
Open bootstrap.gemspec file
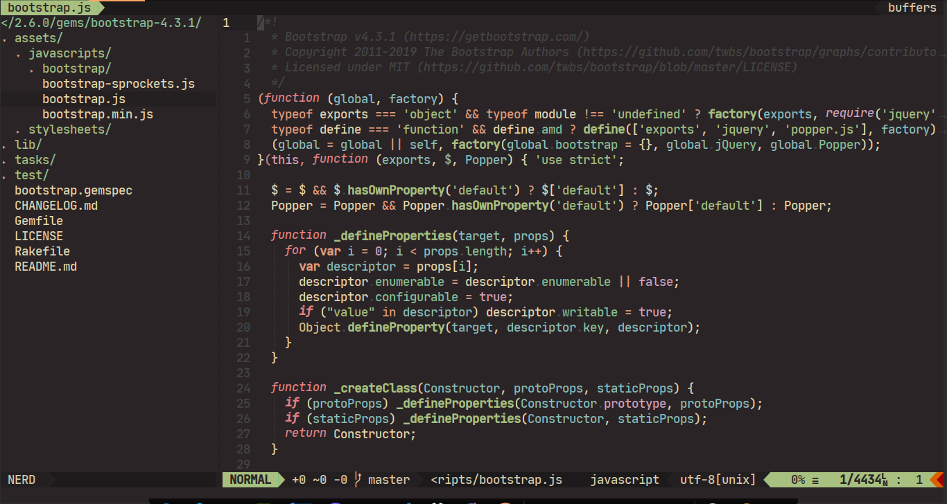(73, 190)
